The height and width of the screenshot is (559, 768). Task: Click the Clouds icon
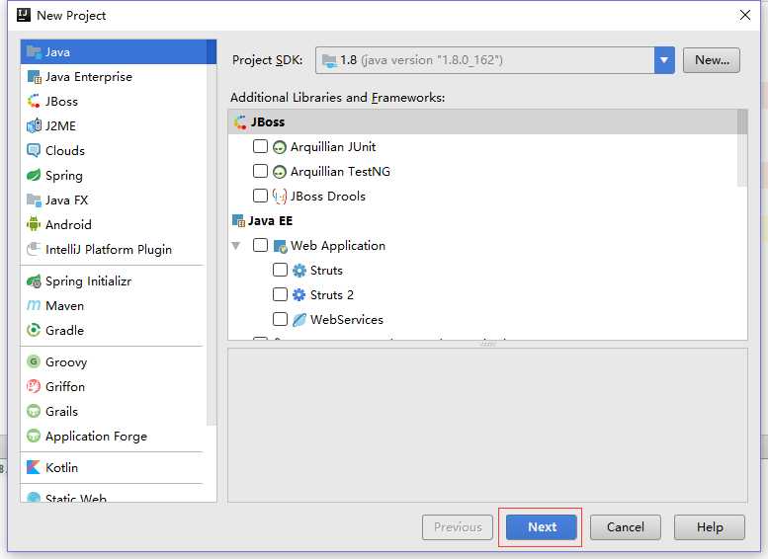(34, 150)
